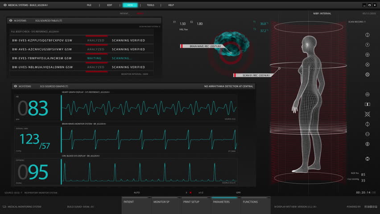380x214 pixels.
Task: Toggle the eye icon in the title bar
Action: point(4,5)
